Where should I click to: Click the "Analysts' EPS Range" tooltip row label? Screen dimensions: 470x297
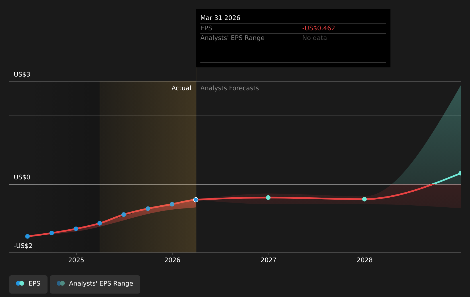tap(232, 38)
